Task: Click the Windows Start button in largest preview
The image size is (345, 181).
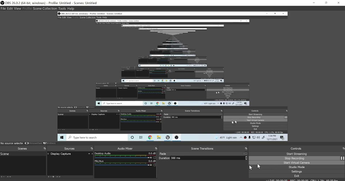Action: click(x=62, y=138)
